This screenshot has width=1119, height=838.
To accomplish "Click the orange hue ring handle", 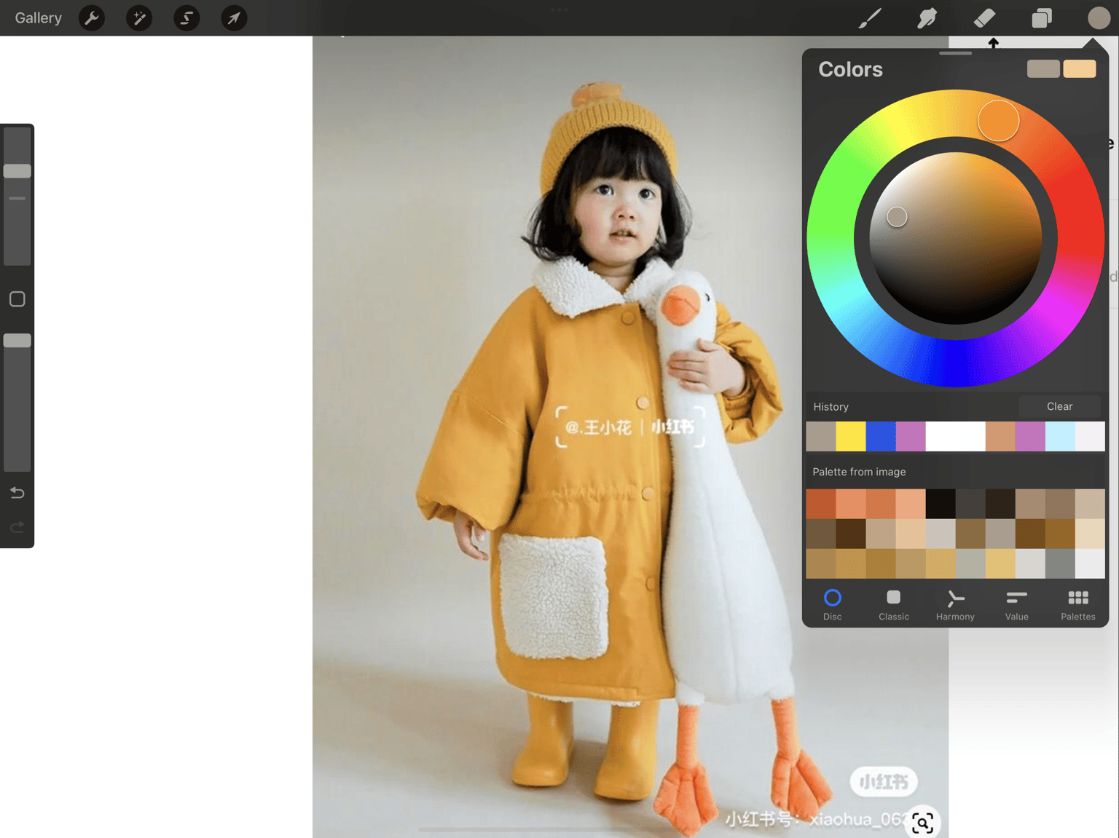I will tap(998, 120).
